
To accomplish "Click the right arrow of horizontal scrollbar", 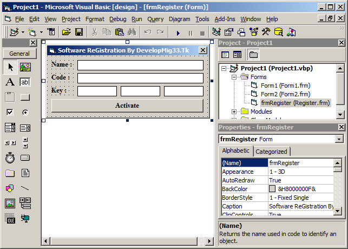I will (x=209, y=241).
